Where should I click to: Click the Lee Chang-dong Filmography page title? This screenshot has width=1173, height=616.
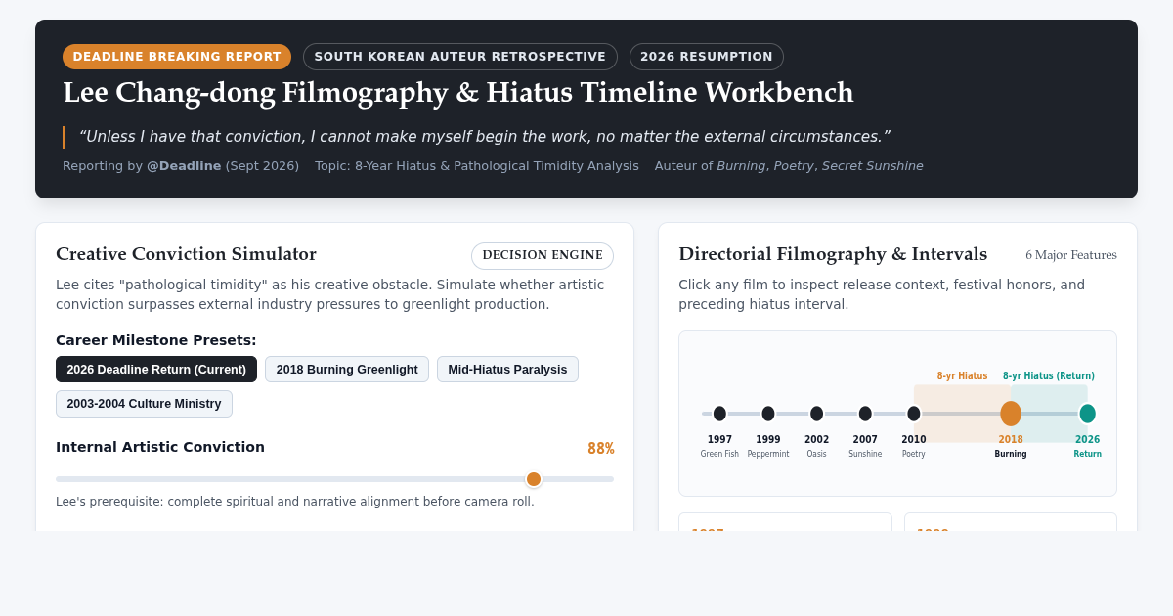458,93
